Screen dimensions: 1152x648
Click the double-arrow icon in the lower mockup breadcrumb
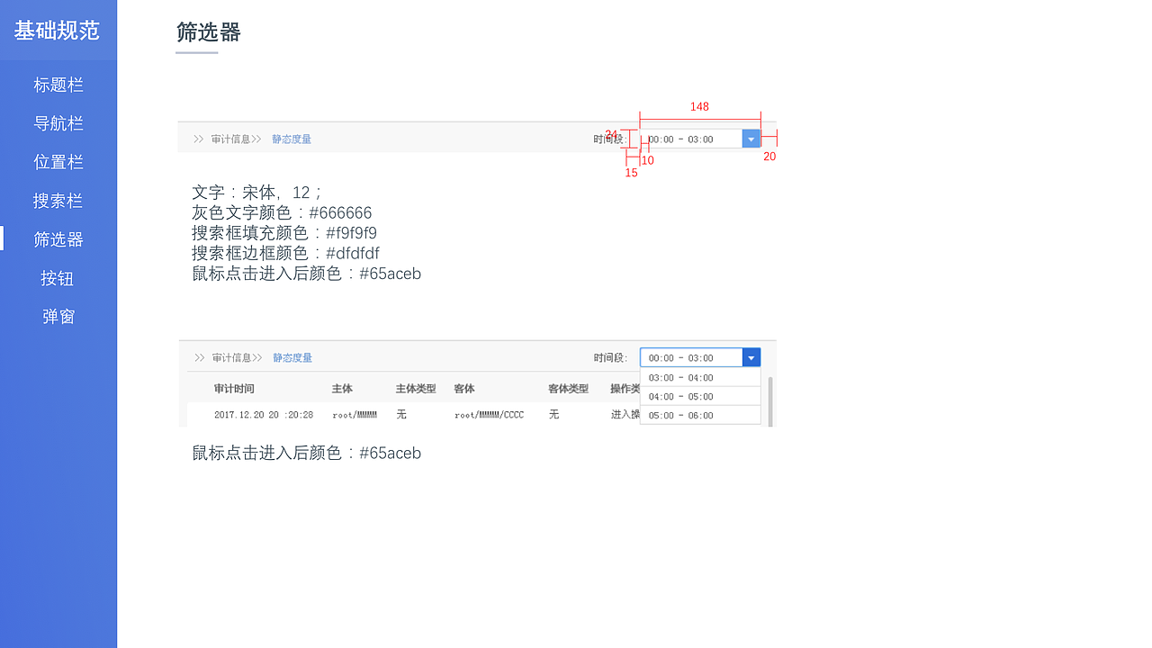tap(199, 357)
